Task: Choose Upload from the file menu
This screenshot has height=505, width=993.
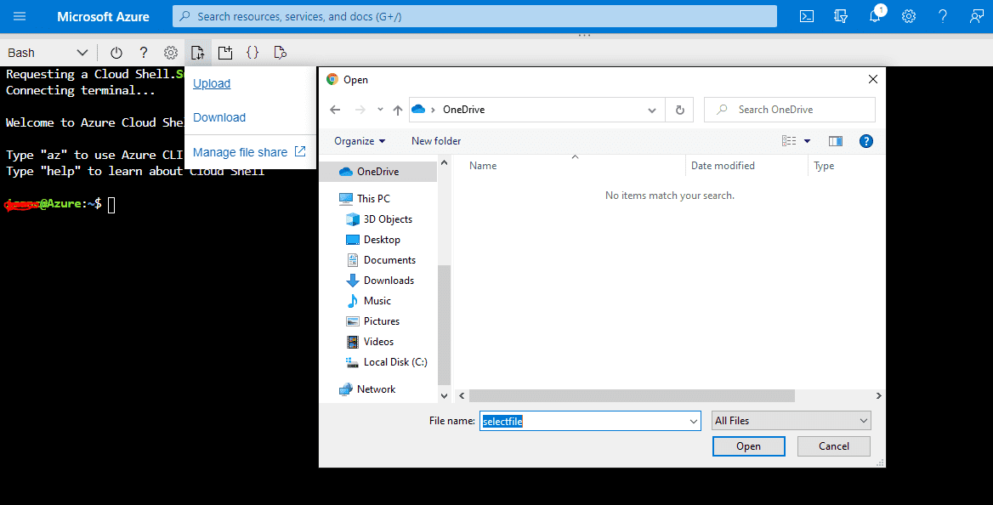Action: pos(212,83)
